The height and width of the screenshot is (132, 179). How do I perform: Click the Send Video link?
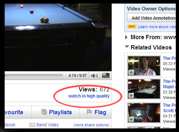tap(47, 125)
